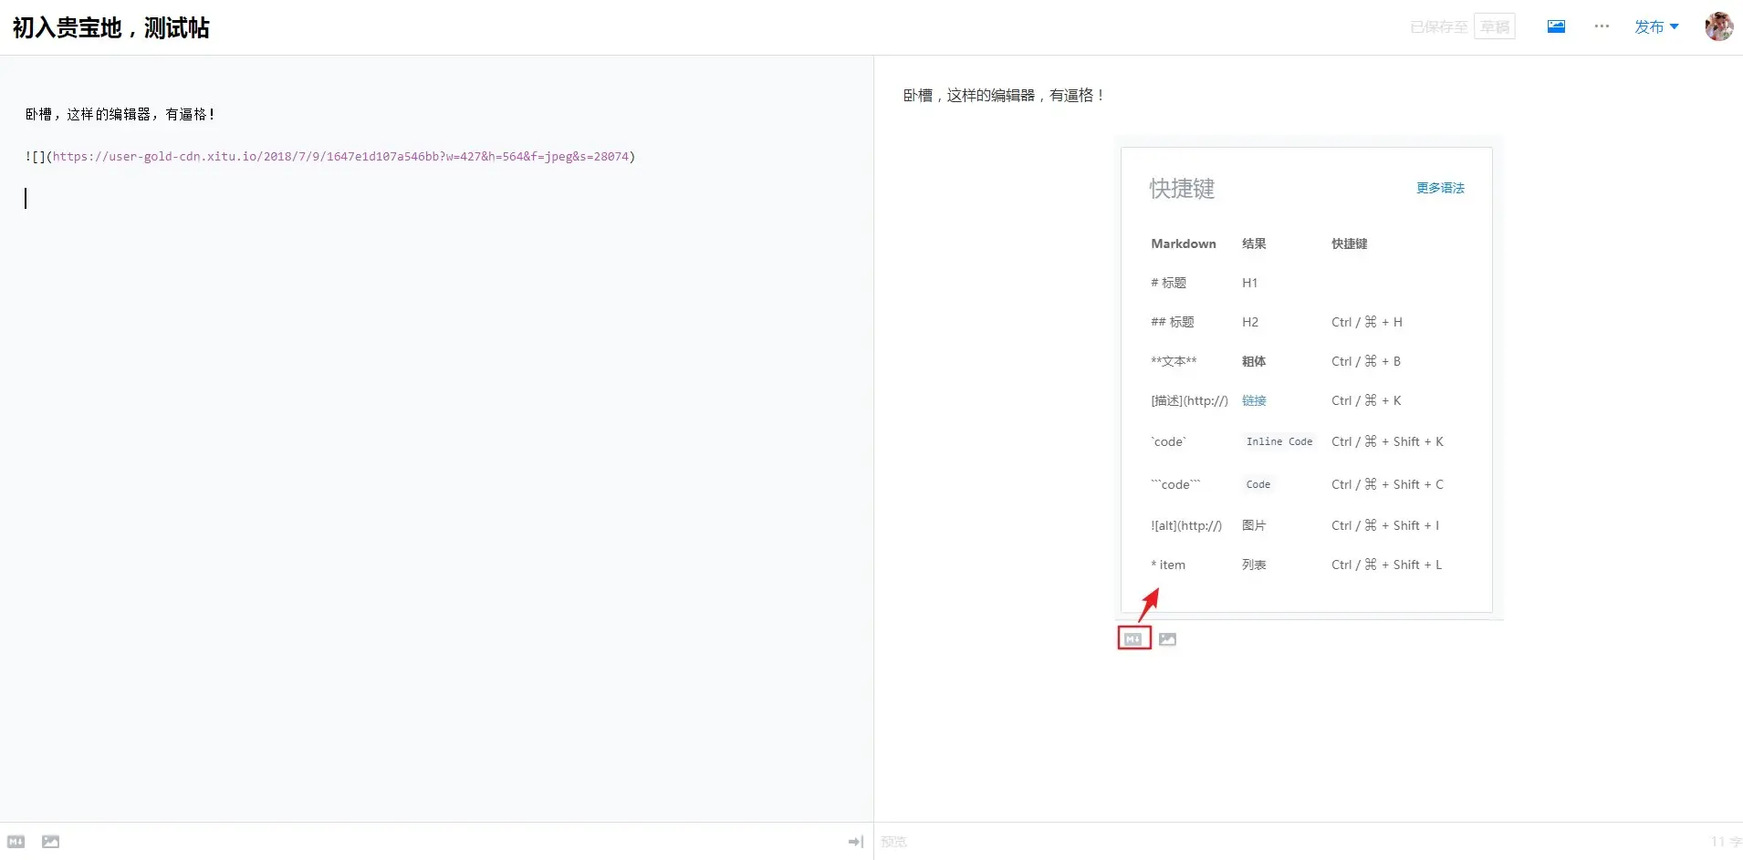The height and width of the screenshot is (860, 1743).
Task: Click the "* item" Markdown syntax text
Action: coord(1168,565)
